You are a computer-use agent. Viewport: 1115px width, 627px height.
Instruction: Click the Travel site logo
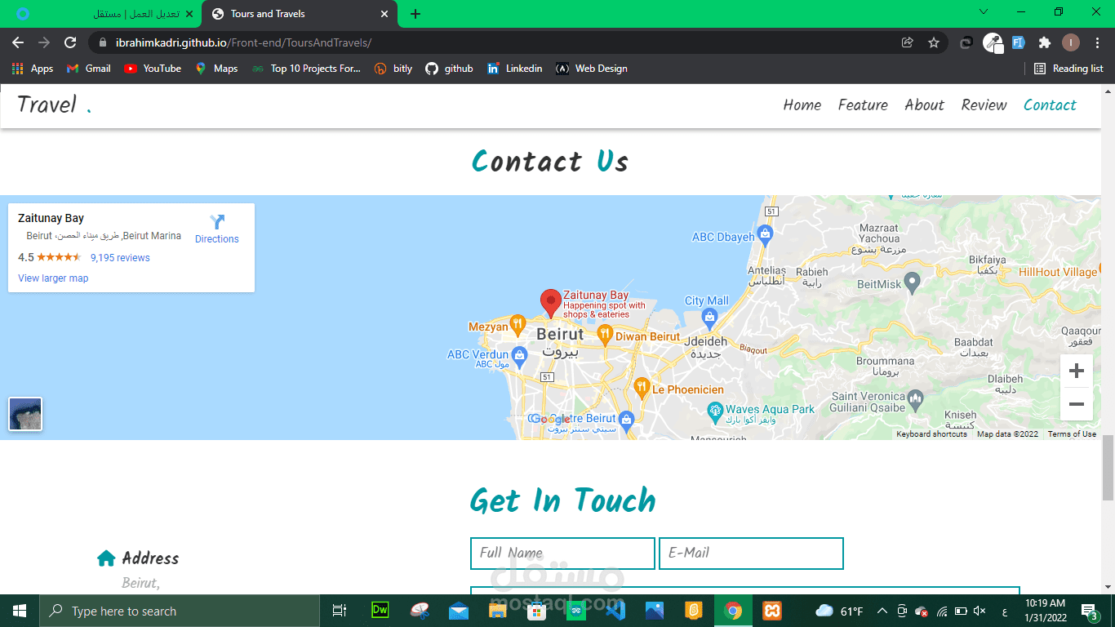click(54, 104)
